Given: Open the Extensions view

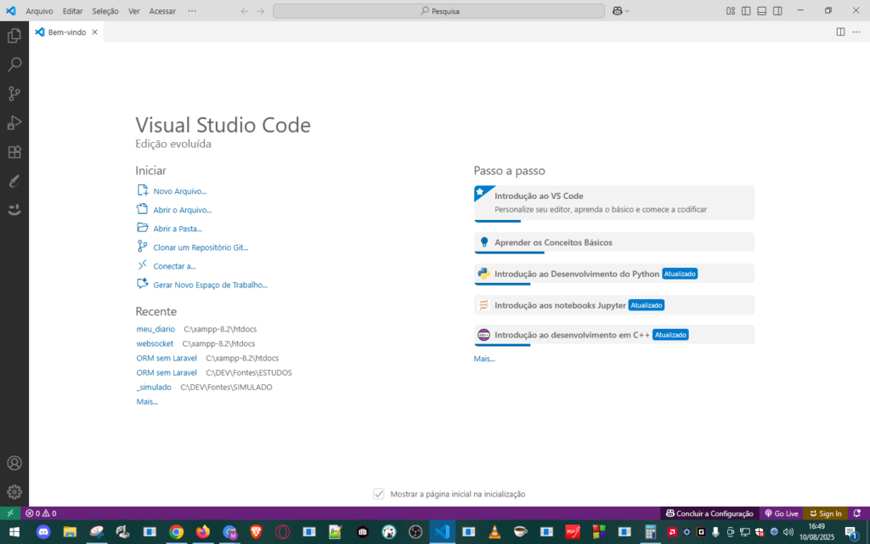Looking at the screenshot, I should click(14, 152).
